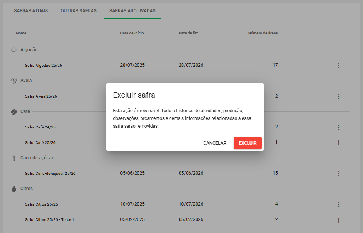
Task: Click the Algodão cotton crop icon
Action: (x=14, y=50)
